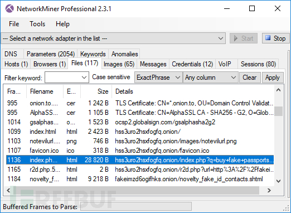This screenshot has height=213, width=291.
Task: Sort by the Details column header
Action: 193,91
